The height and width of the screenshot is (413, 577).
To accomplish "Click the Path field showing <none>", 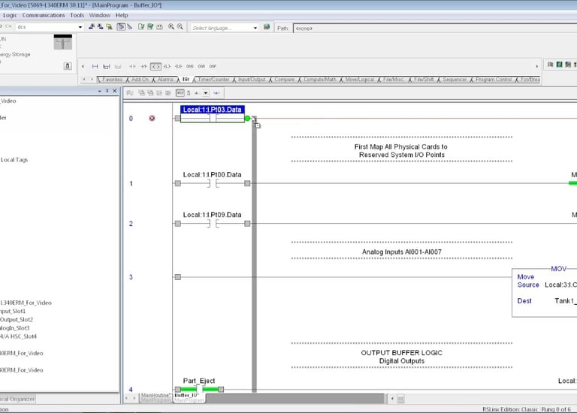I will tap(435, 29).
